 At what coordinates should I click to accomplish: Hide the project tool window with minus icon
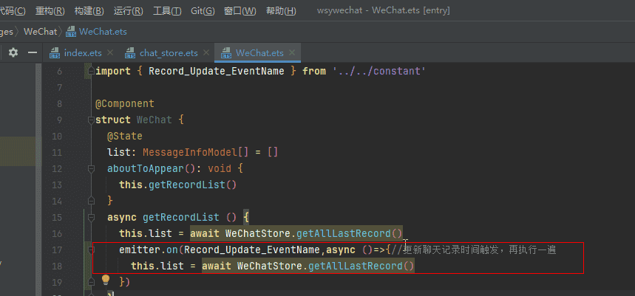pyautogui.click(x=33, y=52)
